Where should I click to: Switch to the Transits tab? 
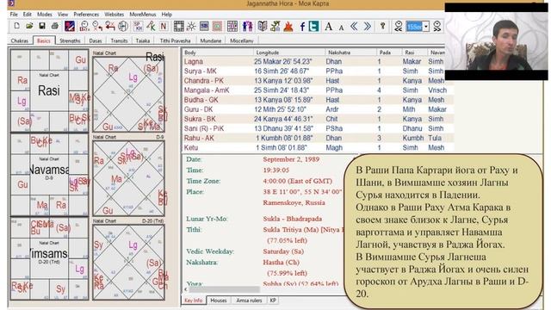(x=119, y=40)
